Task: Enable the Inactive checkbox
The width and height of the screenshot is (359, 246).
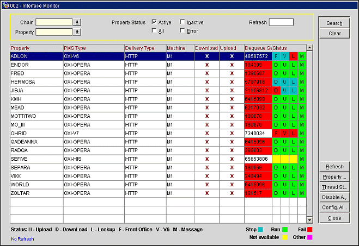Action: point(182,22)
